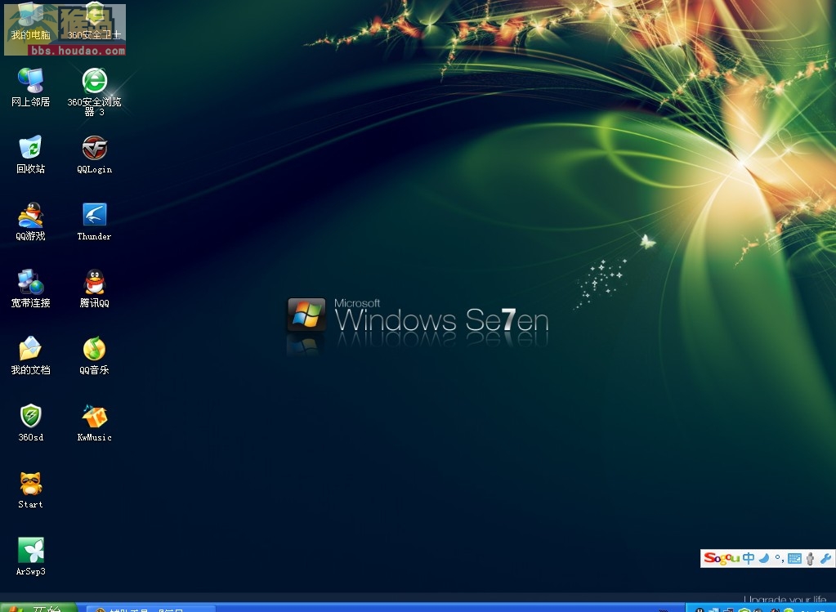Open the 开始 Start menu
The width and height of the screenshot is (836, 612).
tap(38, 608)
